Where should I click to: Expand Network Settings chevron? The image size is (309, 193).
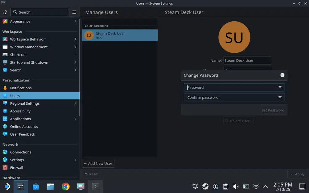tap(75, 160)
